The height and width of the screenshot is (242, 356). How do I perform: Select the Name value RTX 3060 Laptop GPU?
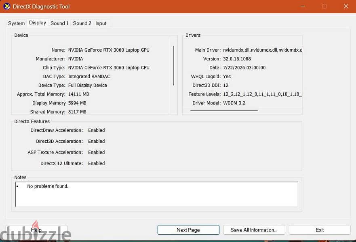[109, 50]
